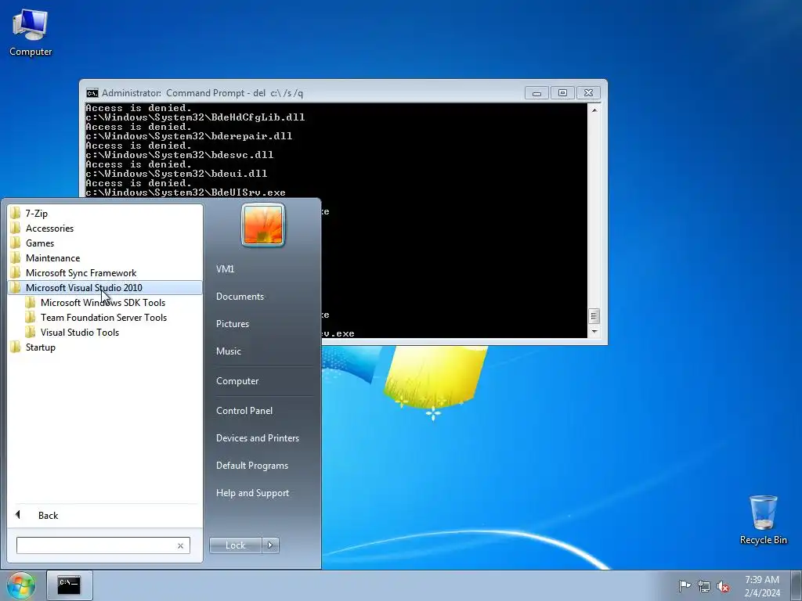Click the muted volume tray icon

tap(723, 586)
